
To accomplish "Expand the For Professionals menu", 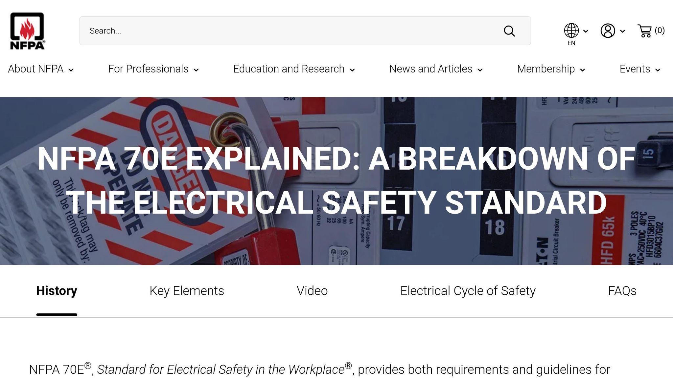I will click(x=153, y=69).
